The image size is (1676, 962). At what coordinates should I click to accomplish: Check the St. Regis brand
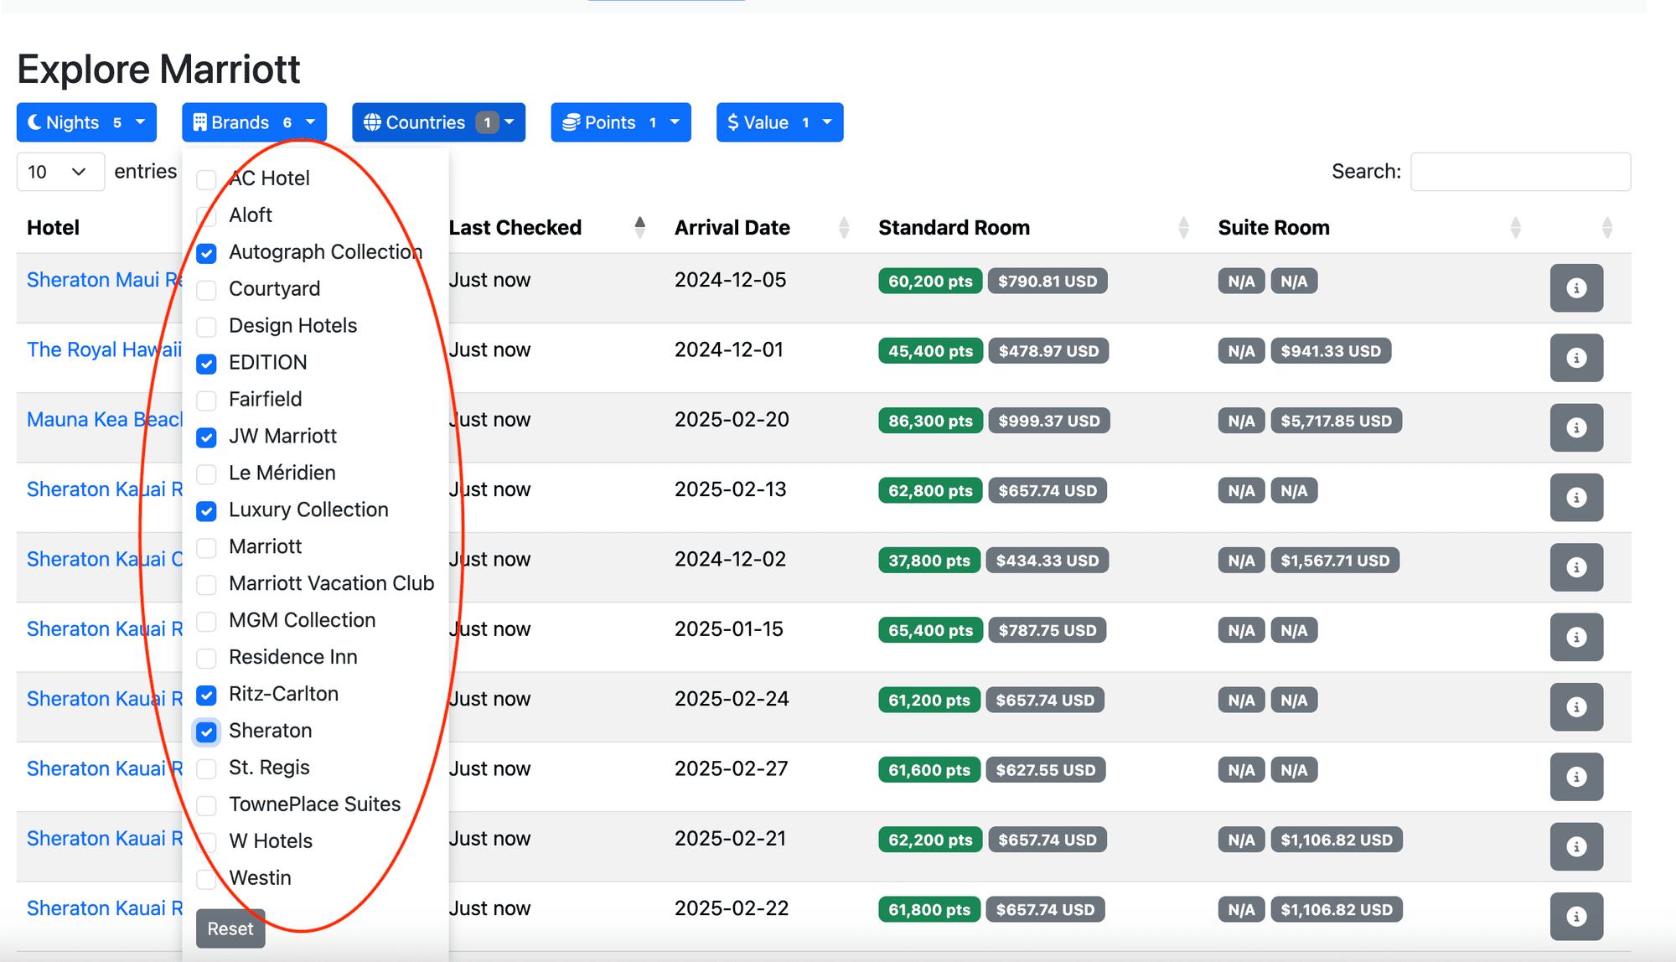[206, 768]
